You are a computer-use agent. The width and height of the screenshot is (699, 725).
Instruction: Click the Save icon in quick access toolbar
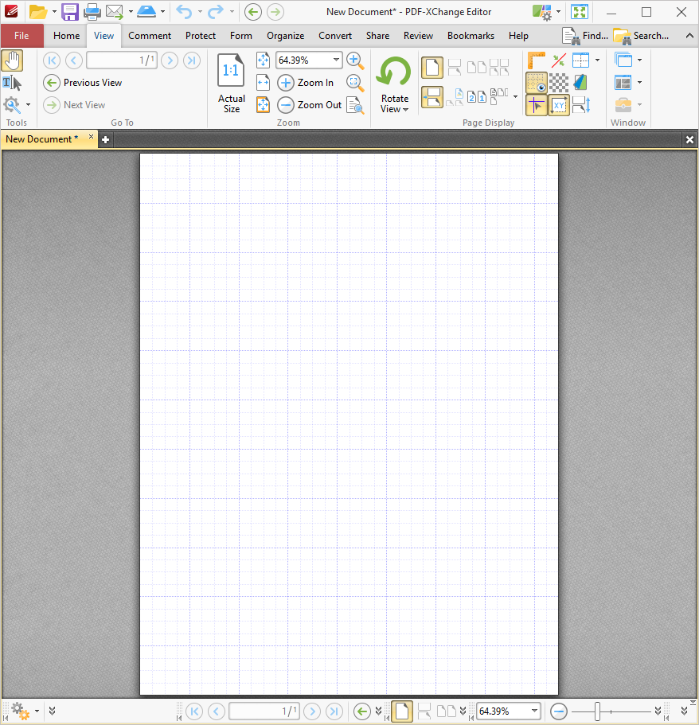tap(70, 12)
